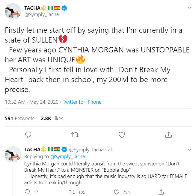Reply to the main tweet

tap(28, 135)
